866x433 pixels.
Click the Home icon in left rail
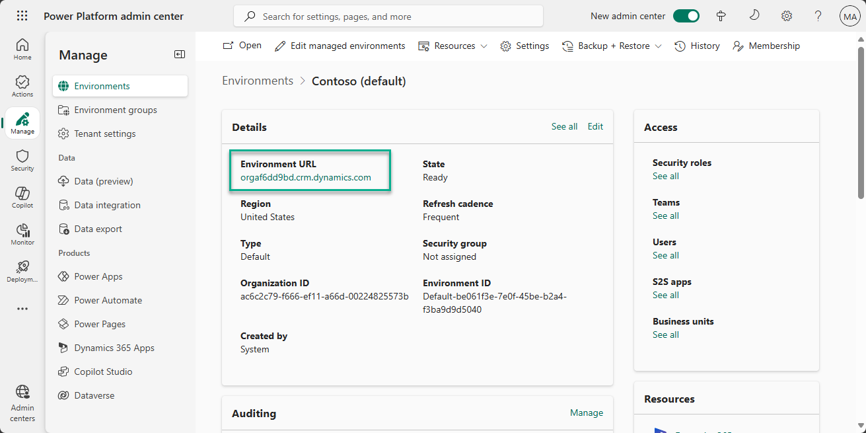click(x=22, y=49)
